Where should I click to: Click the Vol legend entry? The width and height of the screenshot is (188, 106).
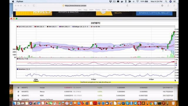click(95, 27)
